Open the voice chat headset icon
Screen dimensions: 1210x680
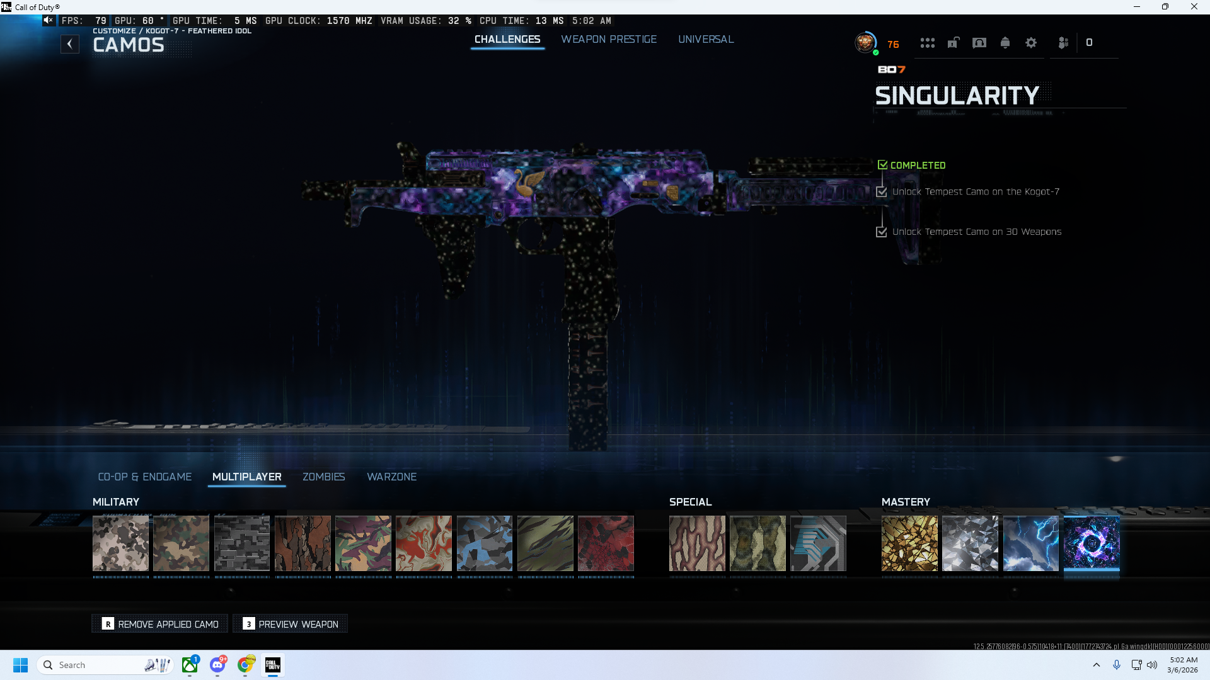[979, 43]
